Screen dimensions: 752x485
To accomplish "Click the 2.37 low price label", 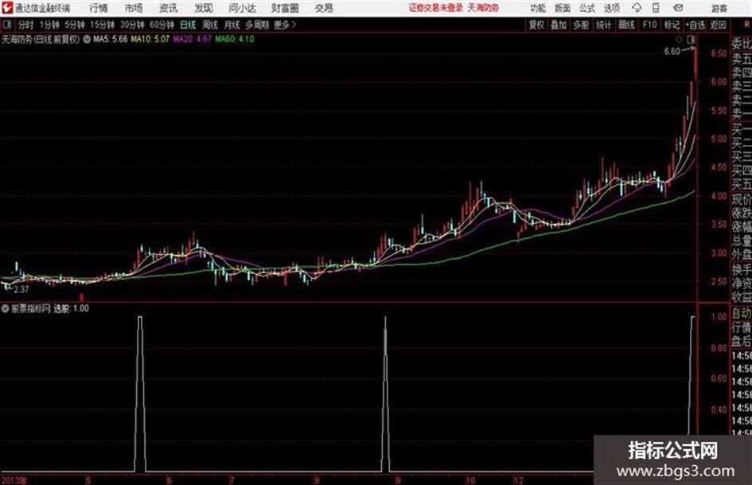I will point(21,290).
